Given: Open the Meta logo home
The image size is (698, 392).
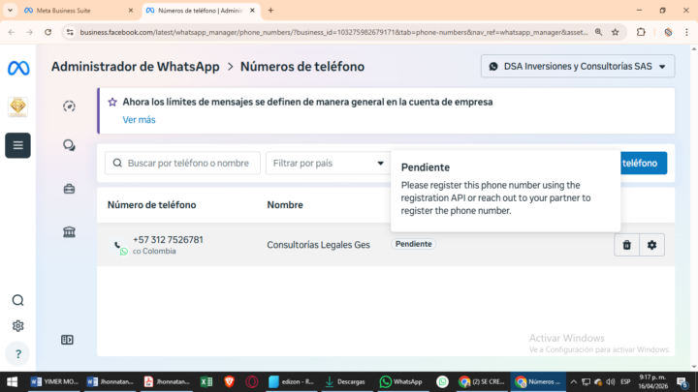Looking at the screenshot, I should point(18,68).
